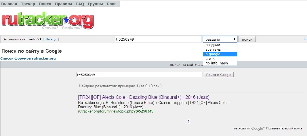Open the Правила menu link
Screen dimensions: 307x136
coord(64,4)
